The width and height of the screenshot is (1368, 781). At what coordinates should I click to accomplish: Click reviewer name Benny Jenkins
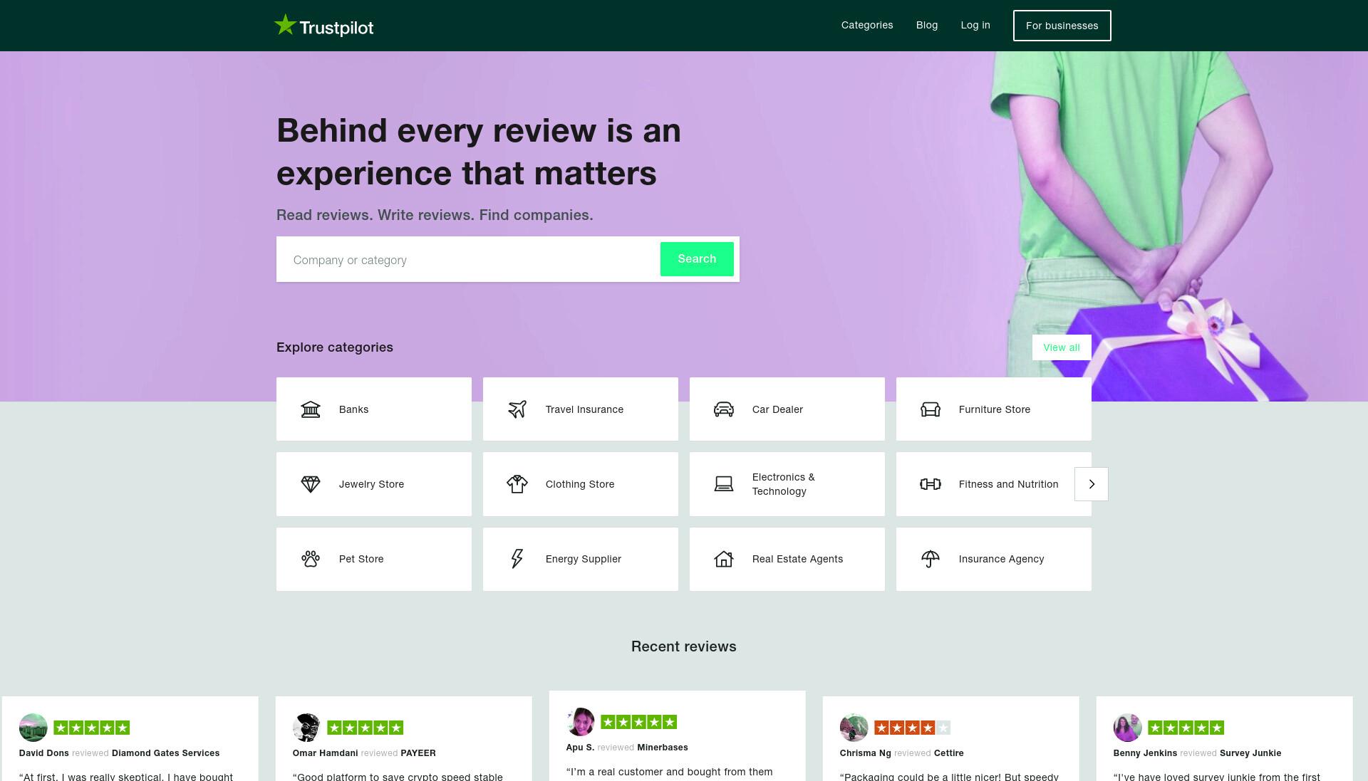pyautogui.click(x=1145, y=753)
